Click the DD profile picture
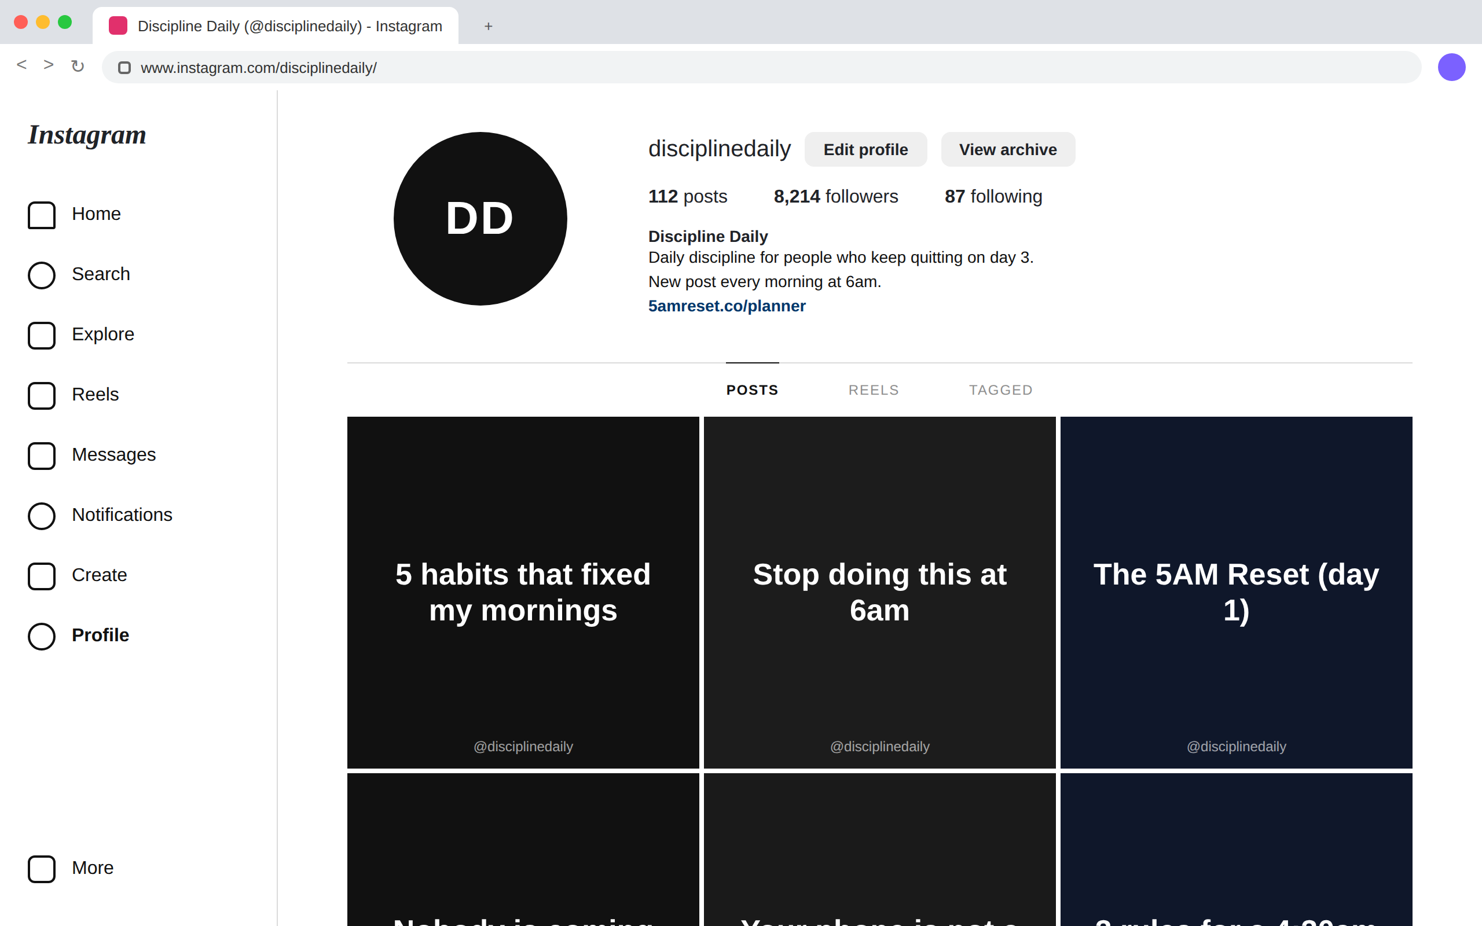 [480, 219]
